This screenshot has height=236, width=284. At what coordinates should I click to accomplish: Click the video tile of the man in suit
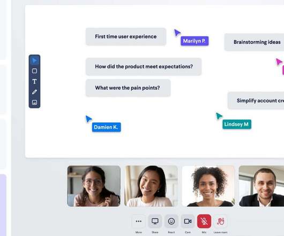click(x=261, y=186)
